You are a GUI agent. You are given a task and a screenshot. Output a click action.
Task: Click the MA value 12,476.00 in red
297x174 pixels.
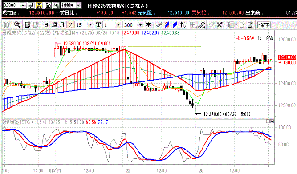pos(130,33)
